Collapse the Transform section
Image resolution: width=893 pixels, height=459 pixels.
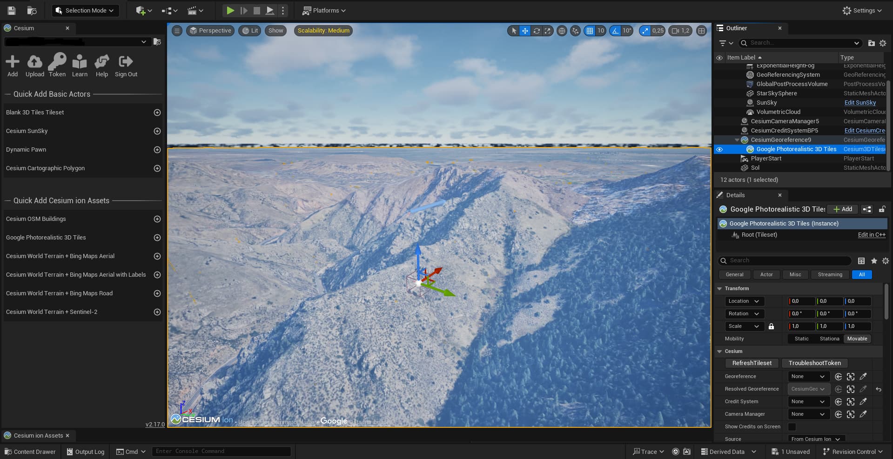719,289
